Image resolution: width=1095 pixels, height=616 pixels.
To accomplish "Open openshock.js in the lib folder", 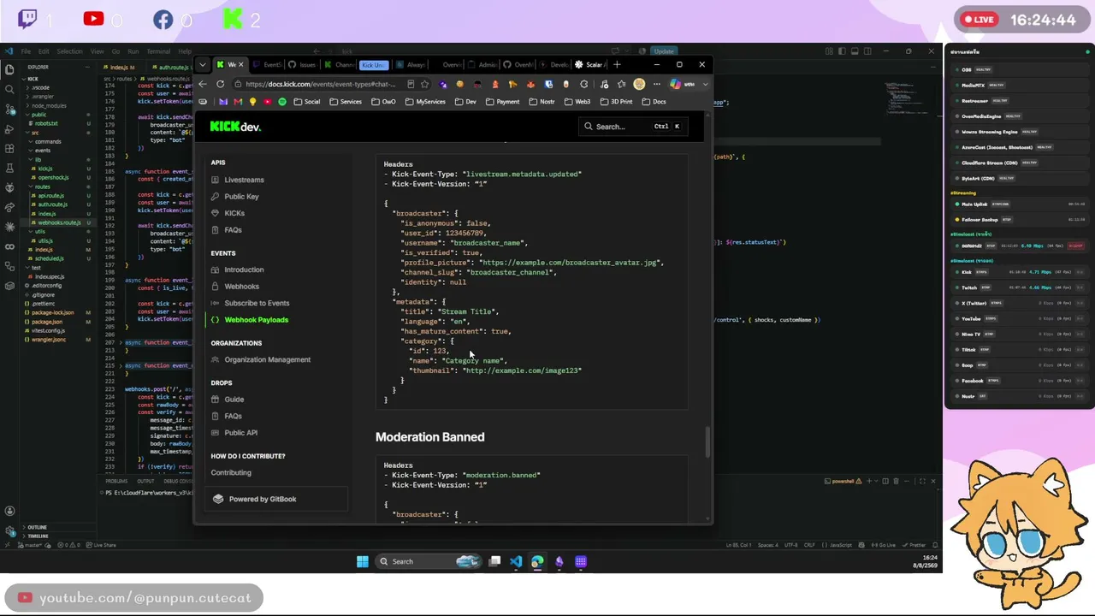I will (x=53, y=178).
